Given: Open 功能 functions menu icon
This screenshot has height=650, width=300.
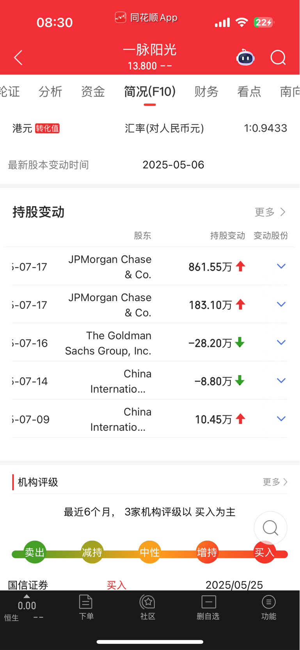Looking at the screenshot, I should (269, 607).
